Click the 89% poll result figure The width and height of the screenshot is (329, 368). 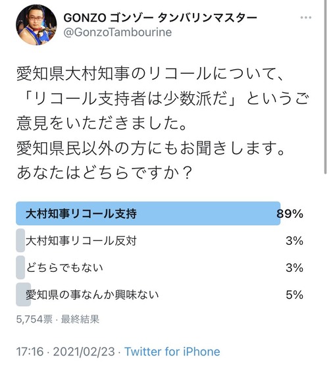point(290,213)
